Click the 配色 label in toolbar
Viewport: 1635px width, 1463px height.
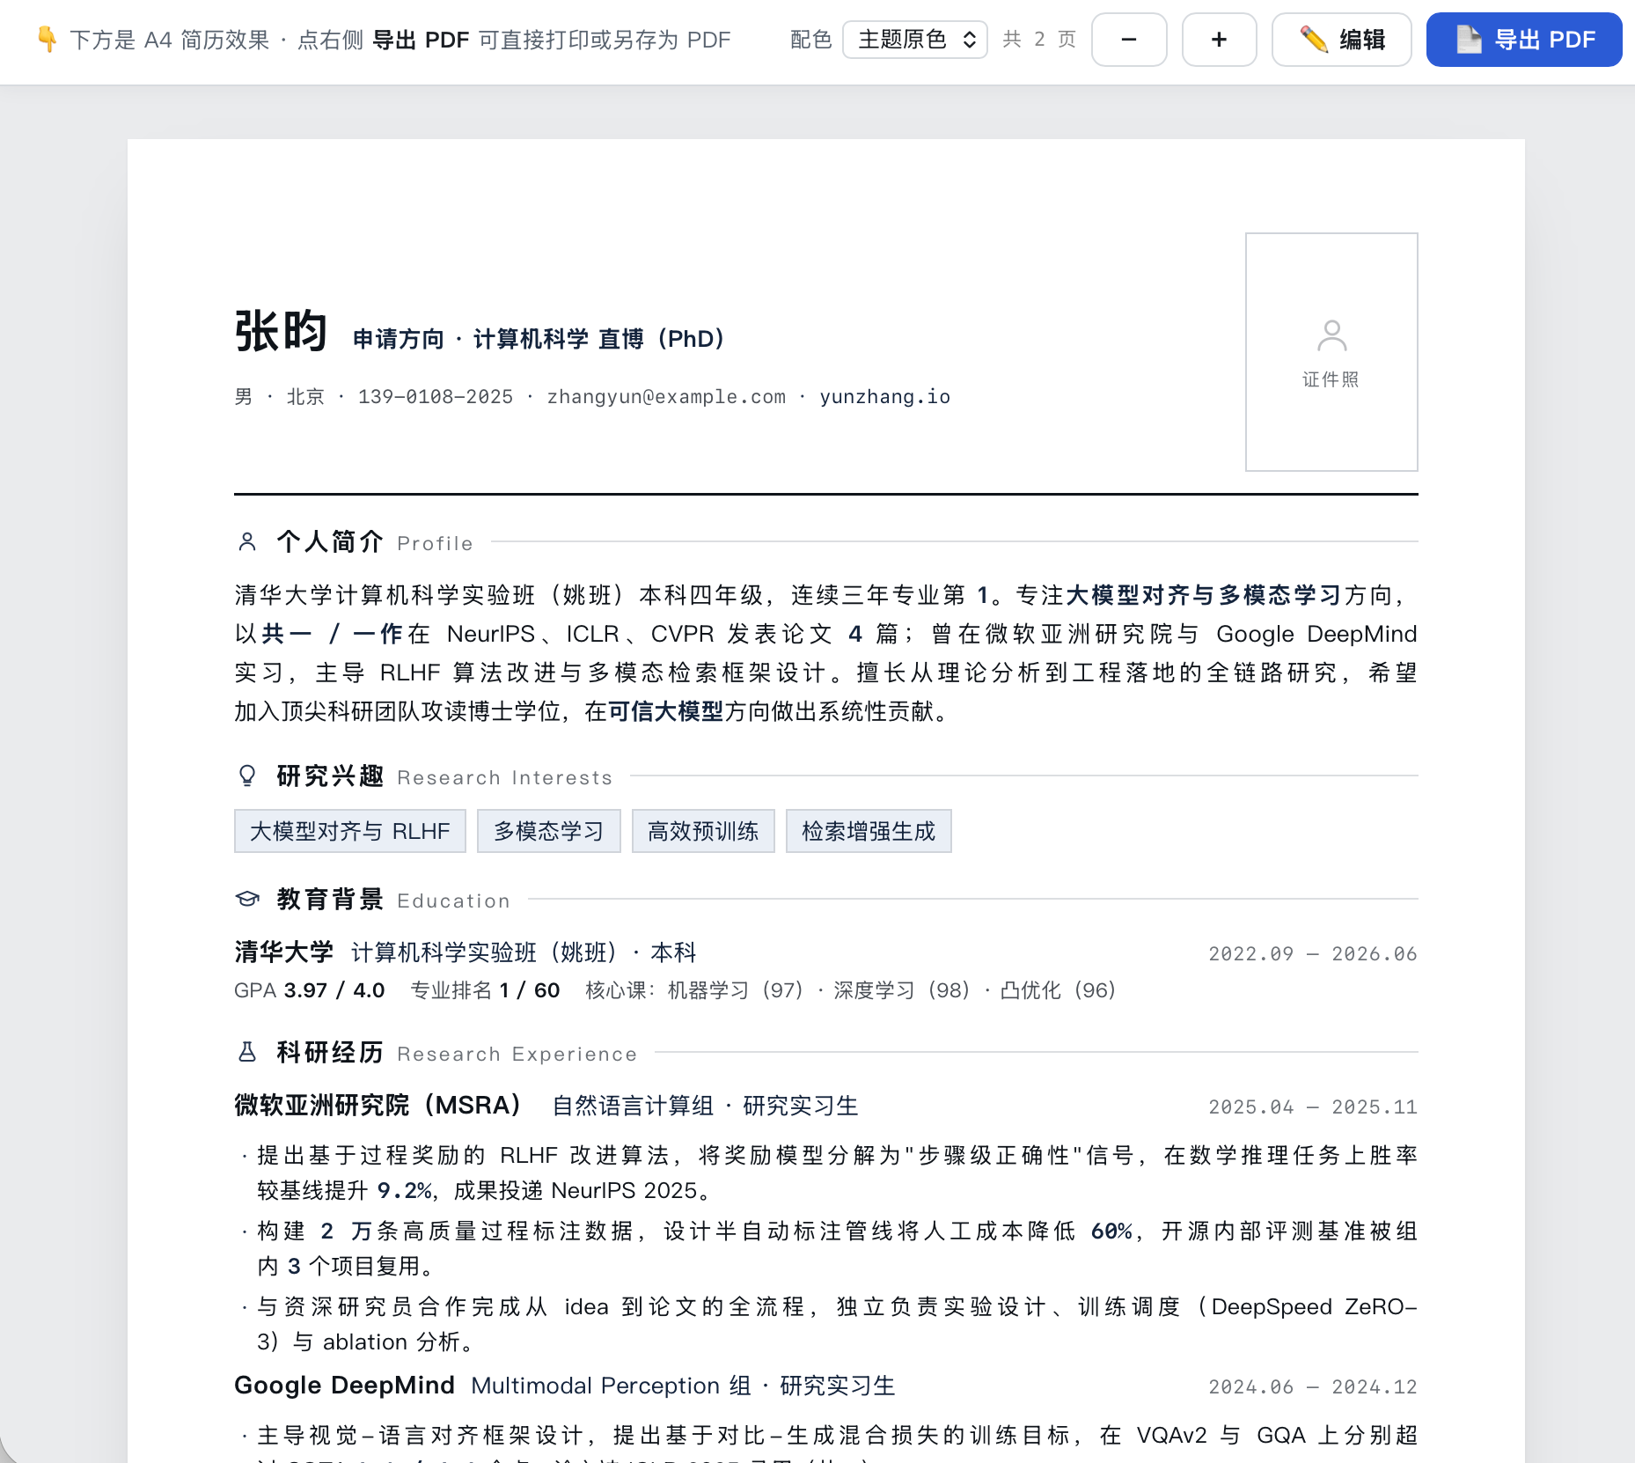(x=810, y=40)
